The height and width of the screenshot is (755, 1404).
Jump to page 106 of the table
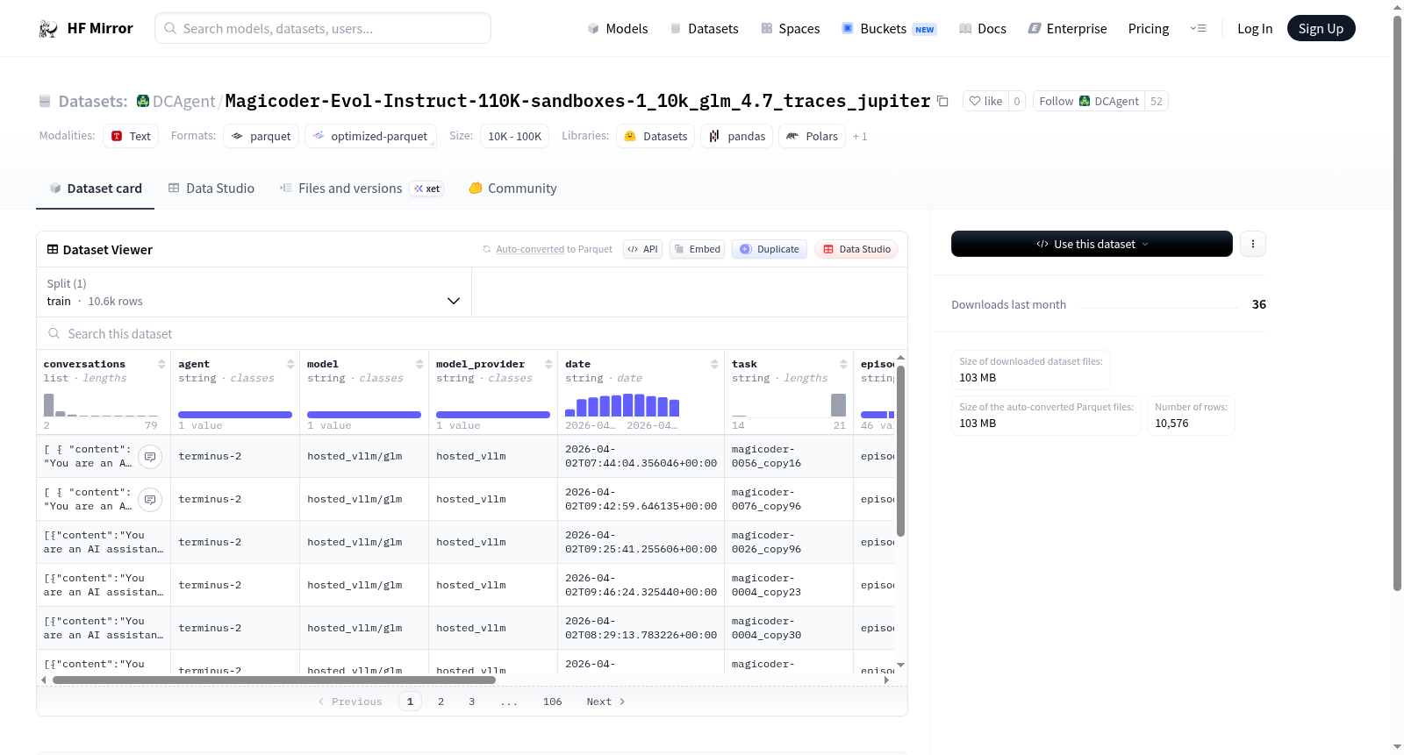tap(552, 702)
